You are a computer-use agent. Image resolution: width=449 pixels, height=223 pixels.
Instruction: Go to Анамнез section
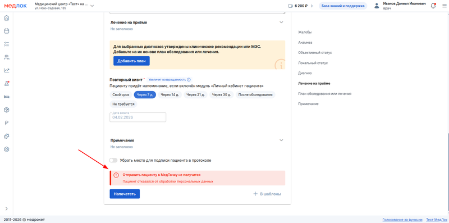pos(305,43)
